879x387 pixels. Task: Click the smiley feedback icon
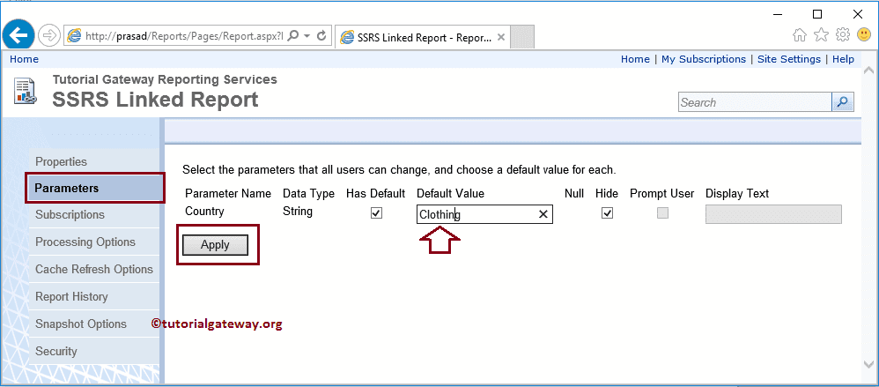click(x=864, y=35)
